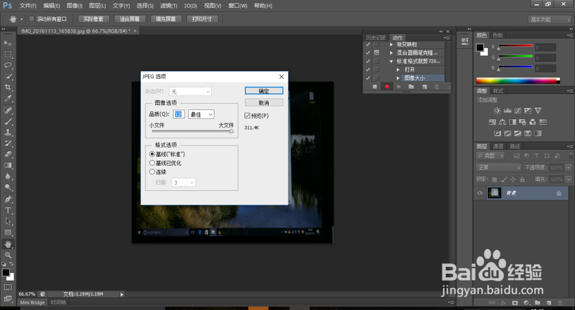Select the Blur tool

click(x=7, y=177)
